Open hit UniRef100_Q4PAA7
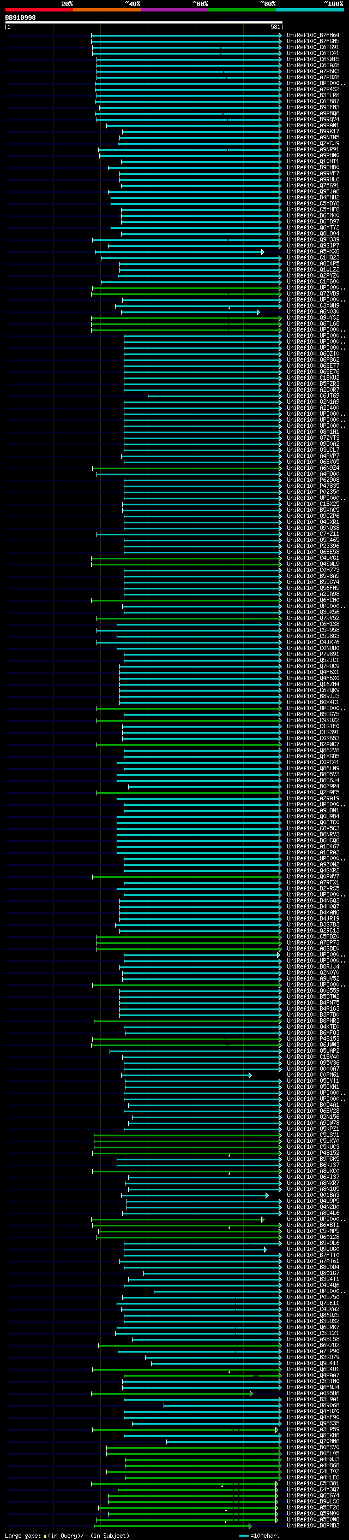This screenshot has width=349, height=1540. (312, 1375)
